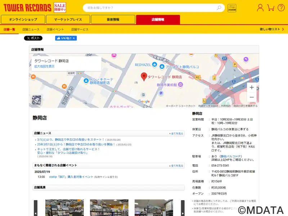This screenshot has height=216, width=288.
Task: Click the event date 2025/07/19
Action: click(x=42, y=172)
